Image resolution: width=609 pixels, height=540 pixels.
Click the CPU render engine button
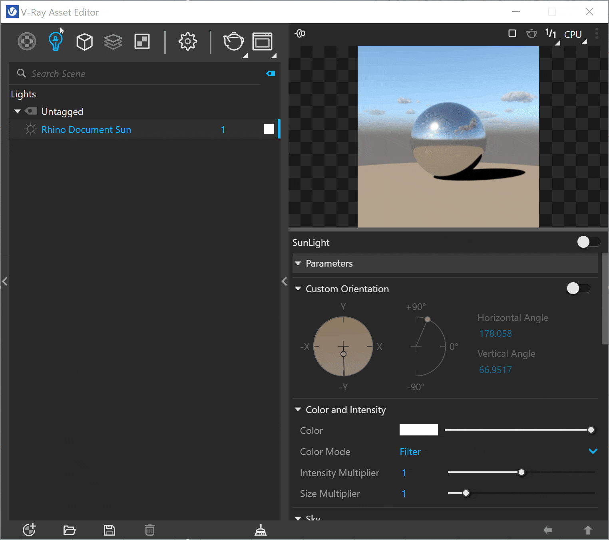573,35
